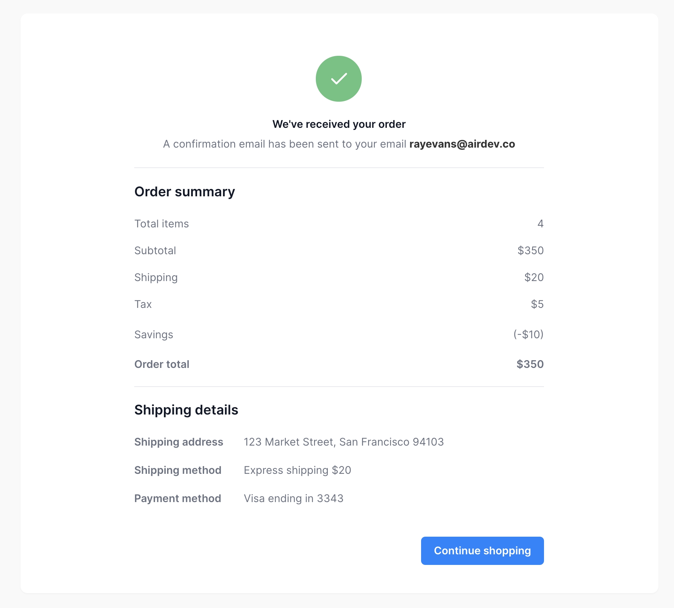The width and height of the screenshot is (674, 608).
Task: Click the rayevans@airdev.co email address
Action: point(462,144)
